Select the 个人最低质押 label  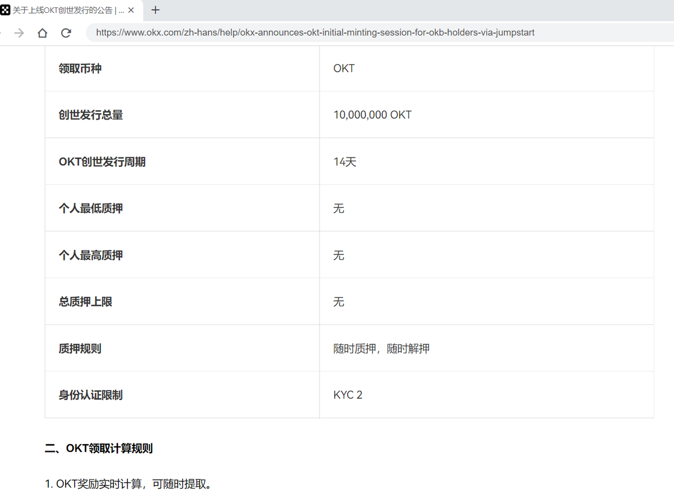(x=91, y=209)
